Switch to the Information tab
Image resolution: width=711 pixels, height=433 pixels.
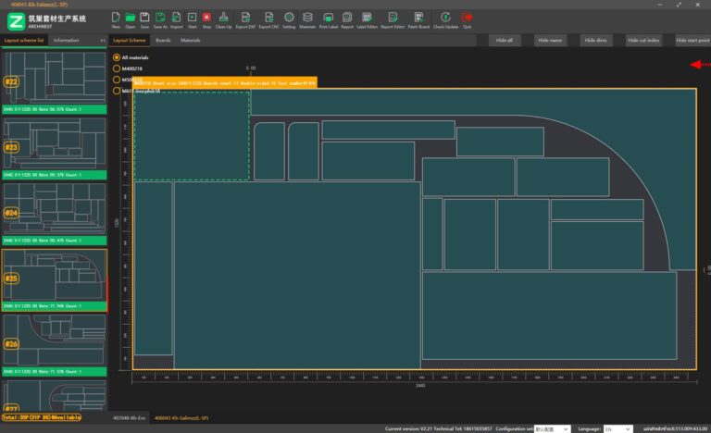click(x=67, y=41)
